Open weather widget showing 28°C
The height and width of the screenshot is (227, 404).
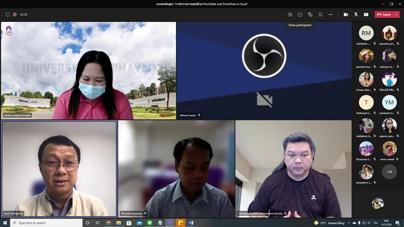point(329,223)
